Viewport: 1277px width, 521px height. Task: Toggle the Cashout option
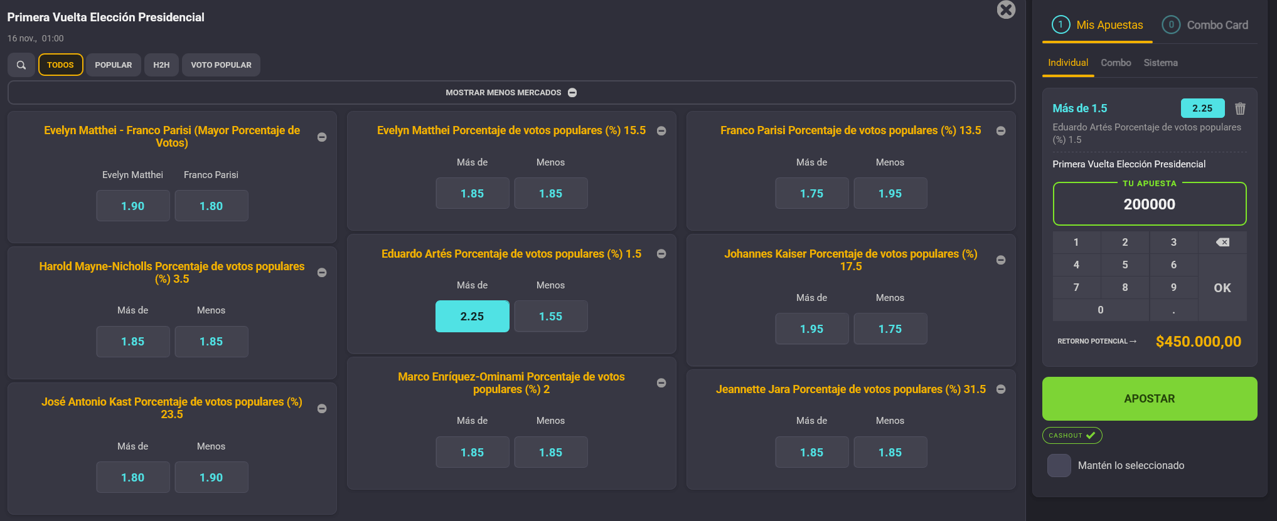click(1072, 435)
